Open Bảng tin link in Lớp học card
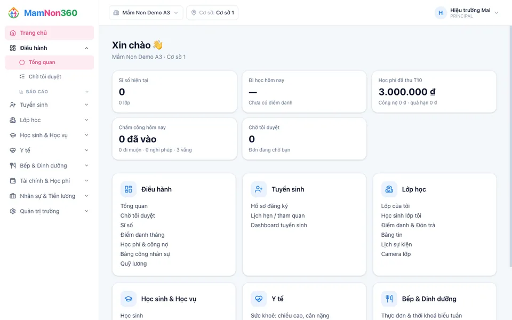Viewport: 512px width, 320px height. tap(392, 235)
